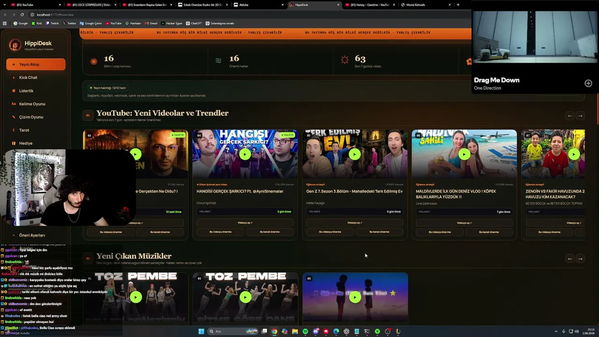Open Microsoft Edge from the taskbar

click(x=336, y=331)
